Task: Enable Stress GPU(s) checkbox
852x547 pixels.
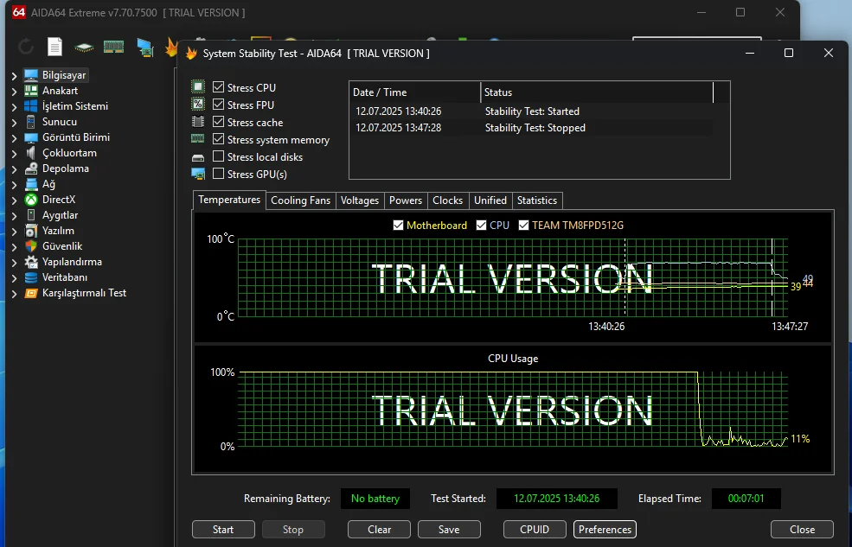Action: 219,175
